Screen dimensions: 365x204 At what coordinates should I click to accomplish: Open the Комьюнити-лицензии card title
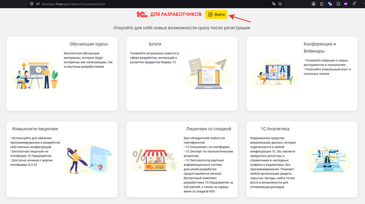[x=35, y=129]
